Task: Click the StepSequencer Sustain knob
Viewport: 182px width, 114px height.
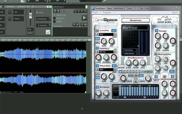Action: point(136,63)
